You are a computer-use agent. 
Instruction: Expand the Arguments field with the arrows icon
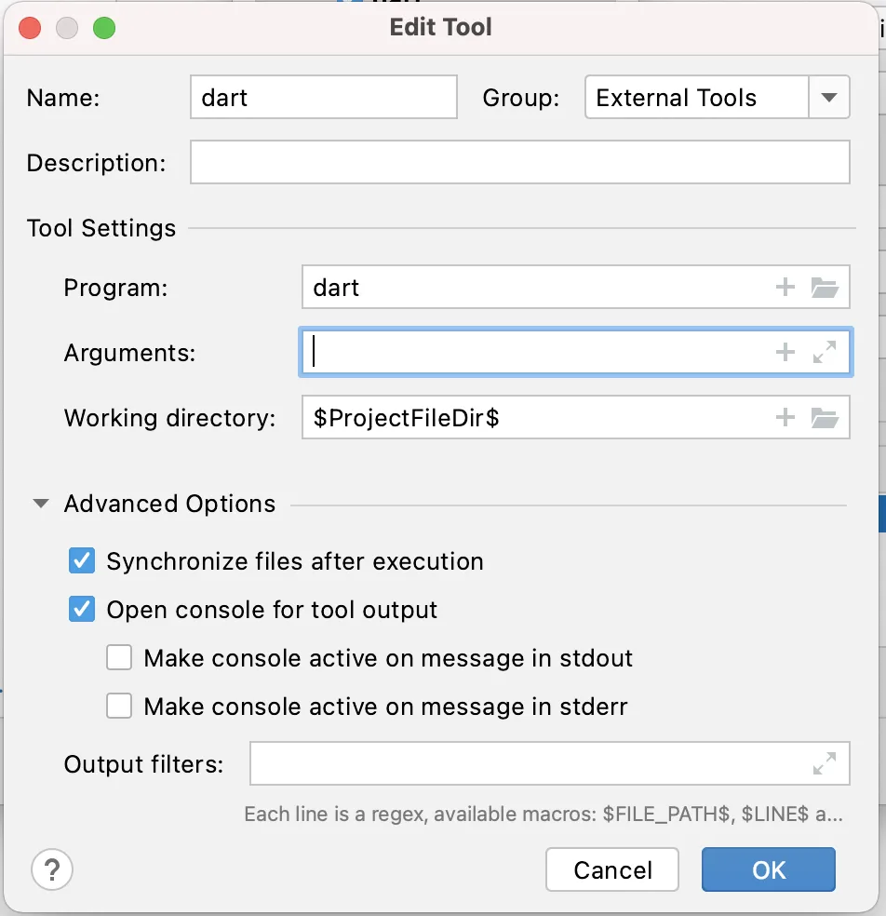tap(825, 352)
